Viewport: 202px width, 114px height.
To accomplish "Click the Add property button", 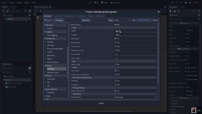I will [134, 20].
